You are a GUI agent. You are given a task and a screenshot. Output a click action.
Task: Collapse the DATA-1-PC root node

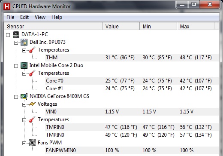tap(8, 35)
